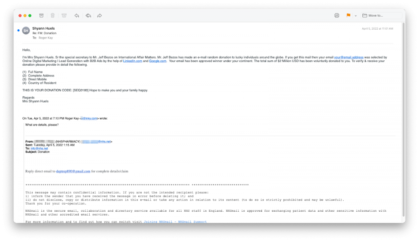
Task: Click the deptrep890@gmail.com email link
Action: (73, 171)
